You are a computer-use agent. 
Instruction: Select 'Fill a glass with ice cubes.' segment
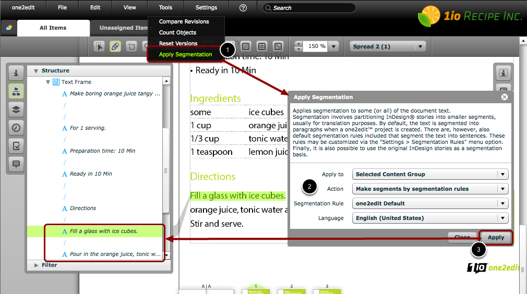(103, 231)
